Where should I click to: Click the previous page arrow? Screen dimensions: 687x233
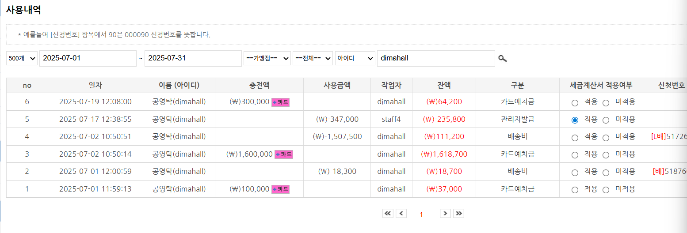401,214
